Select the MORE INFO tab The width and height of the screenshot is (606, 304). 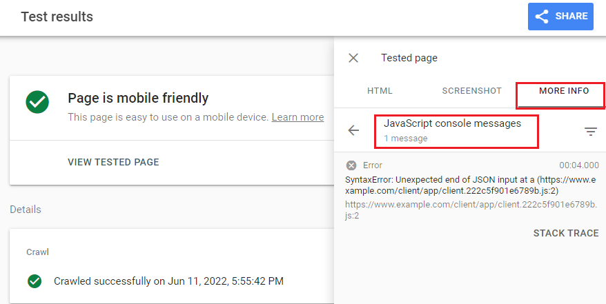[x=564, y=91]
